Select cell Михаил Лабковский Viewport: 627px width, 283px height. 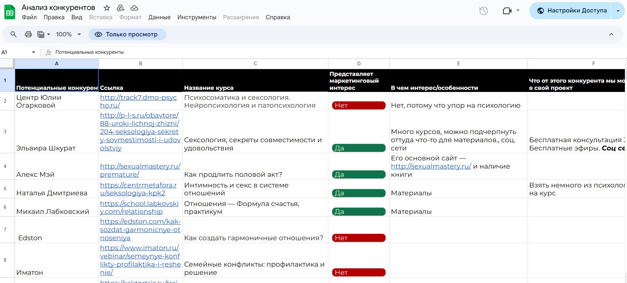click(x=57, y=207)
